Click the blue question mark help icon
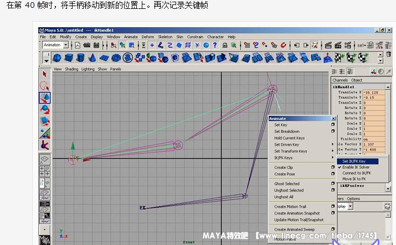 pos(215,45)
